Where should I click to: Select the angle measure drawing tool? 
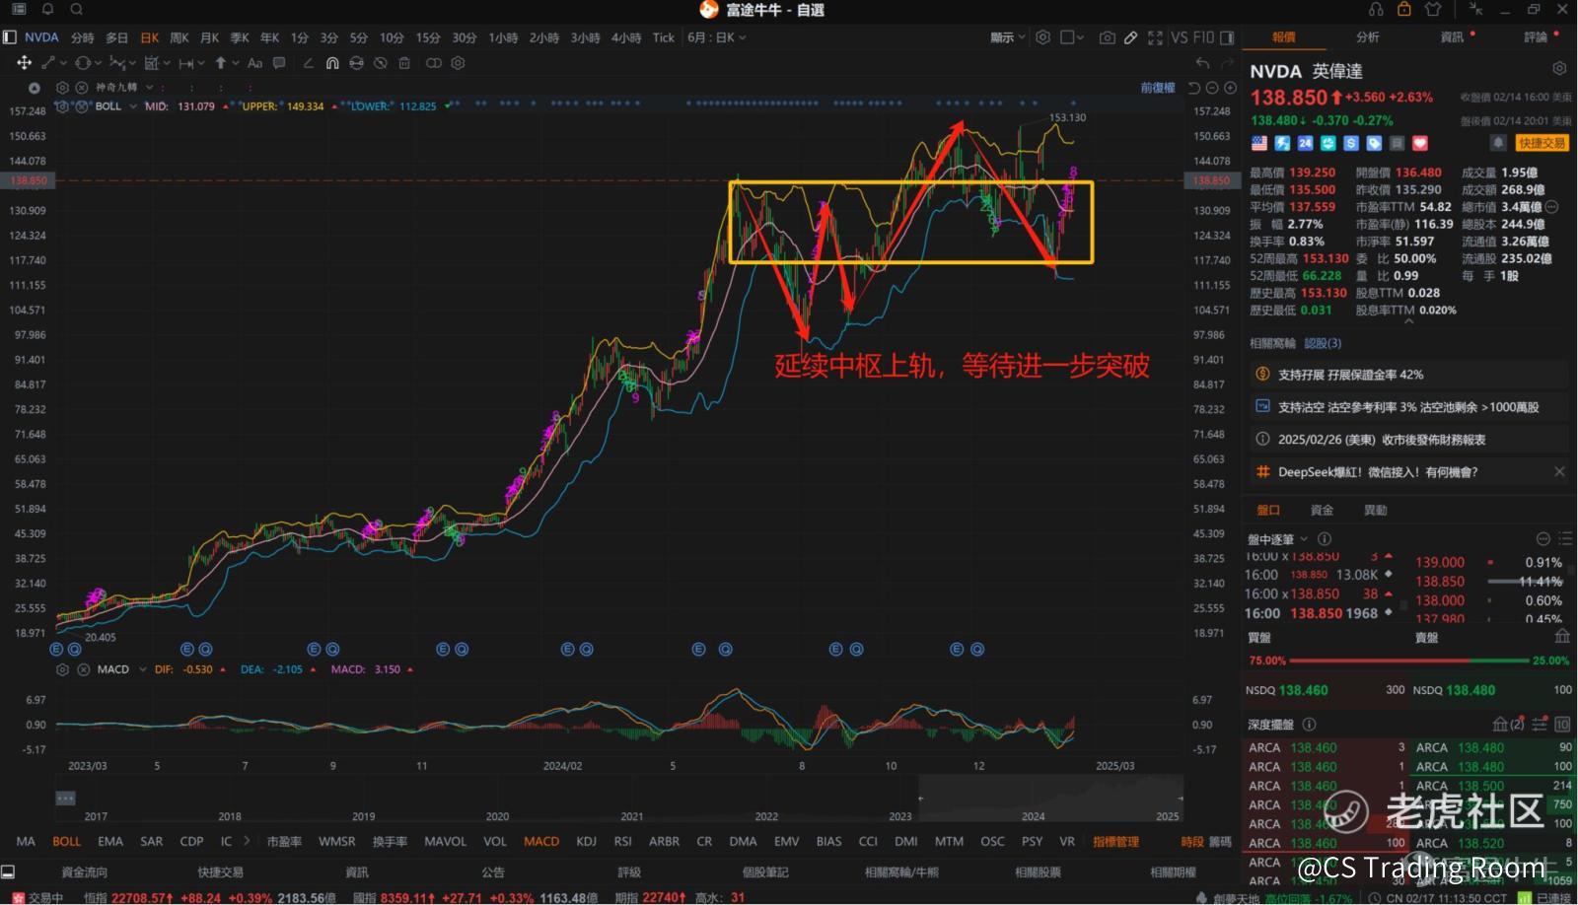pyautogui.click(x=309, y=63)
